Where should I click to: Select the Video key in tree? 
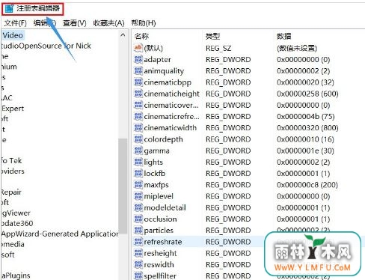[13, 35]
